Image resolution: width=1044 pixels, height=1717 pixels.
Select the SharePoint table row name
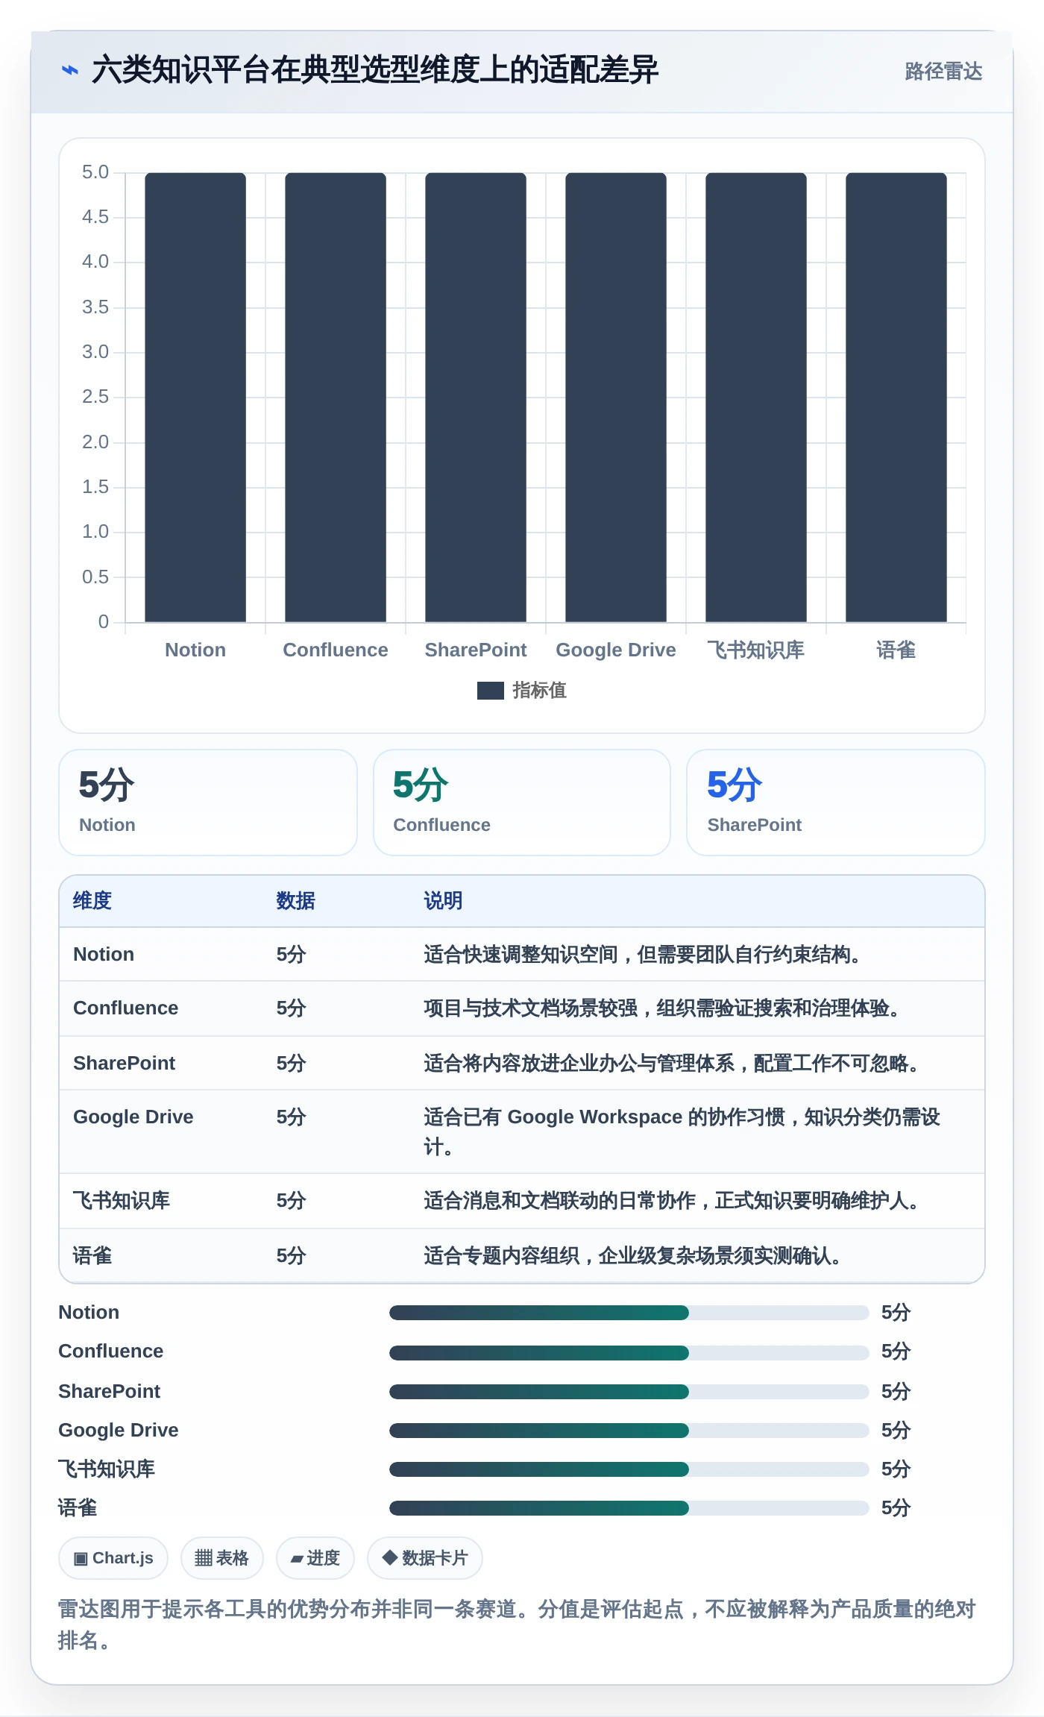(125, 1063)
